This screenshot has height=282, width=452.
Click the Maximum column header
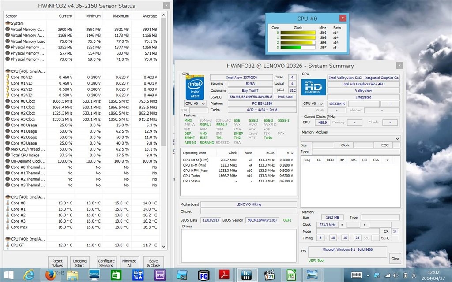117,16
